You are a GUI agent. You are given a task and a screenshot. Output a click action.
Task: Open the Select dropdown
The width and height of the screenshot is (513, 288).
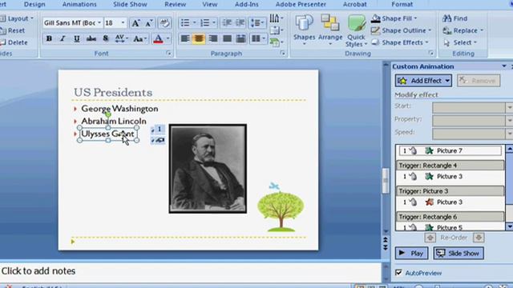point(459,42)
